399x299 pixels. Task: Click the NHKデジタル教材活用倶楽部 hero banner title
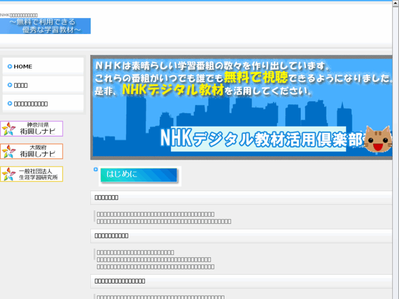pyautogui.click(x=262, y=139)
